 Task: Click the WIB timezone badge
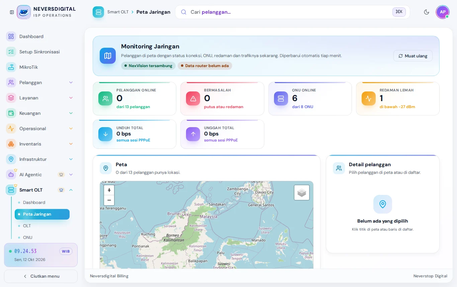(66, 251)
